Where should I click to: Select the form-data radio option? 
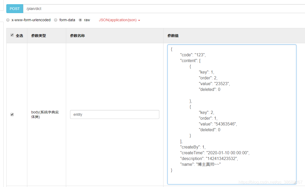(x=56, y=20)
